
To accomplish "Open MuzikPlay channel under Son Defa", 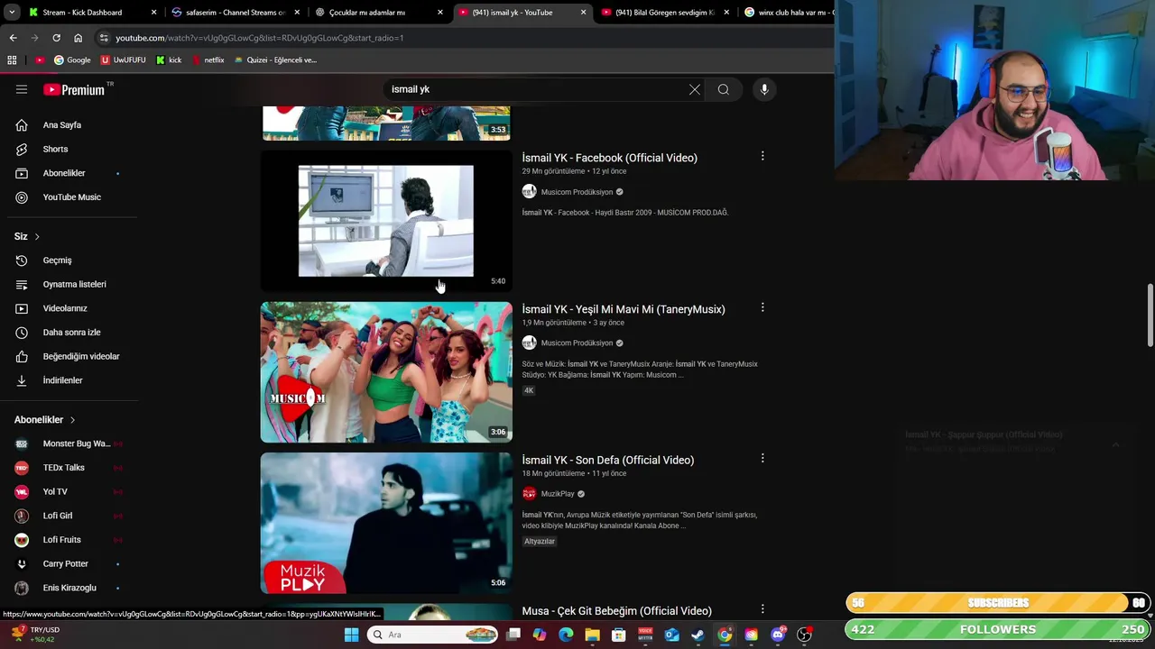I will point(558,494).
